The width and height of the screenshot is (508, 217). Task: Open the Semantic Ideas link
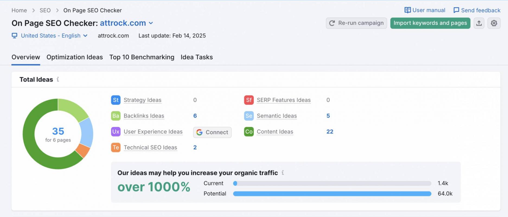tap(277, 116)
